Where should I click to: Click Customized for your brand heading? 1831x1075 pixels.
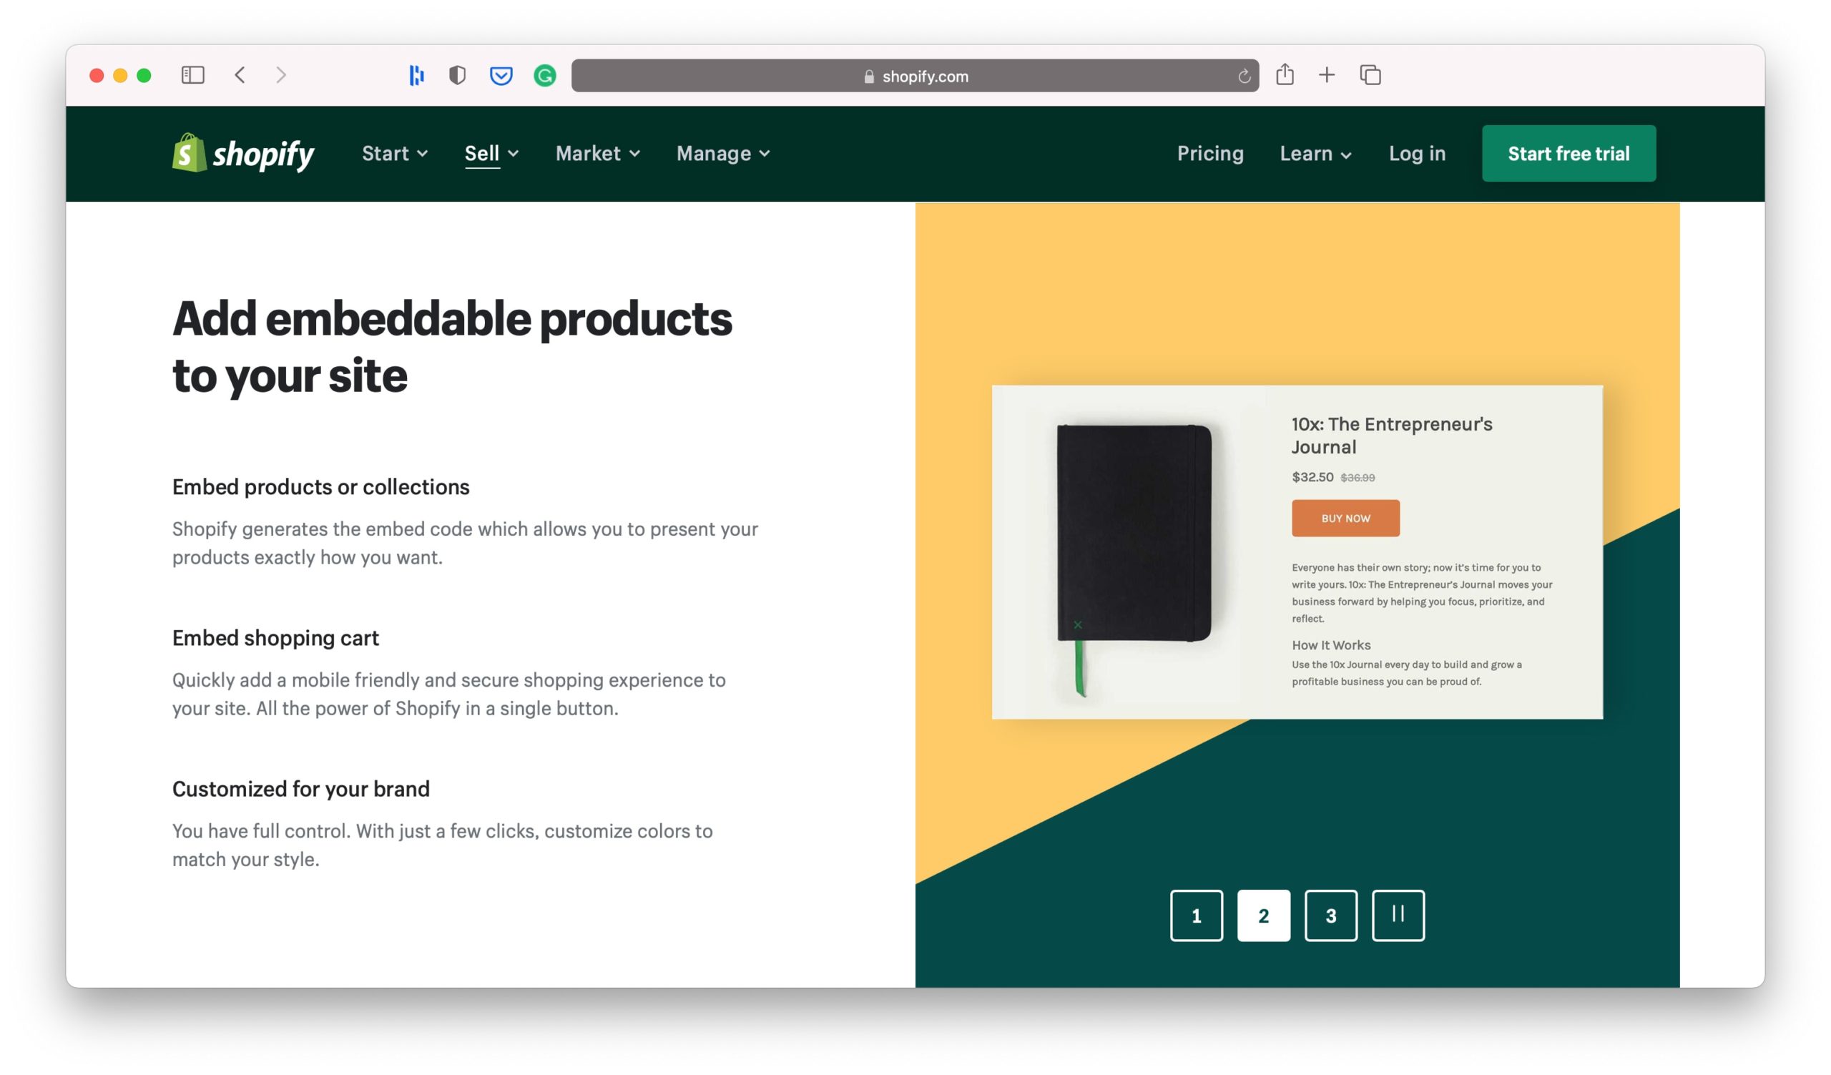point(301,789)
